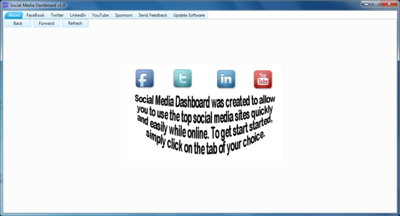Go to the YouTube tab
The image size is (400, 216).
tap(100, 15)
